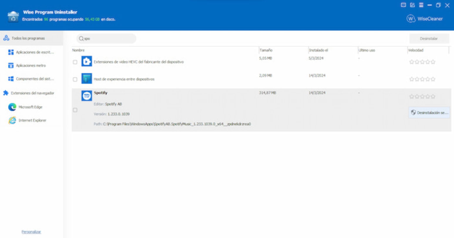The width and height of the screenshot is (454, 238).
Task: Select the Extensiones de vídeo HEVC row name
Action: point(139,62)
